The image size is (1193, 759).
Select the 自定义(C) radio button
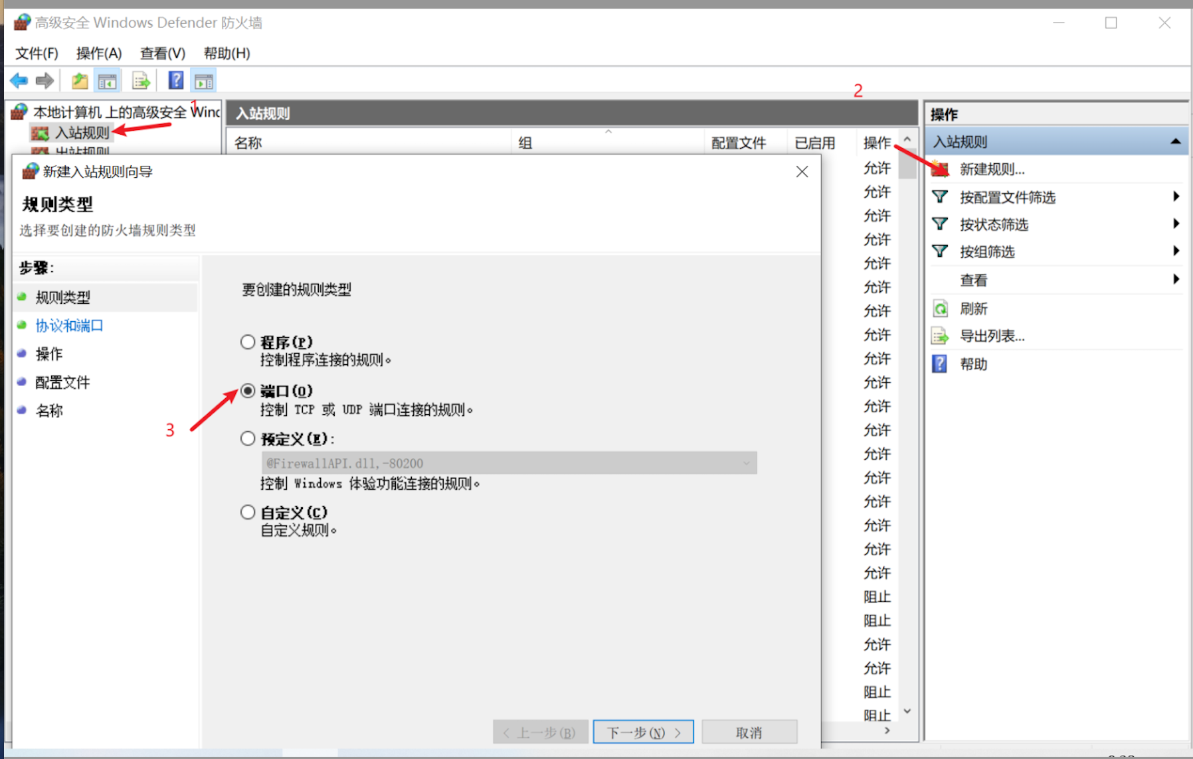pyautogui.click(x=248, y=512)
